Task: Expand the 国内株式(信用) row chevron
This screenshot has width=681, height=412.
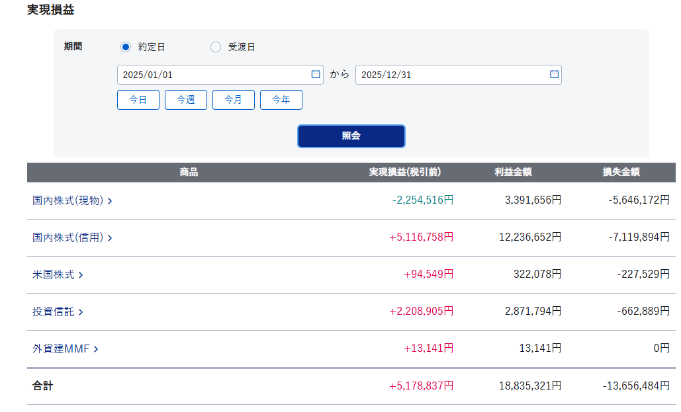Action: pyautogui.click(x=110, y=238)
